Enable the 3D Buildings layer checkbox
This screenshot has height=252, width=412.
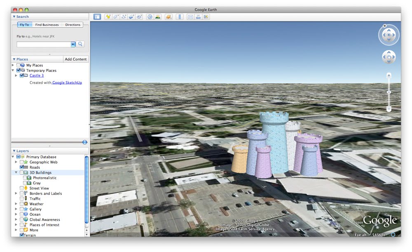pos(22,172)
